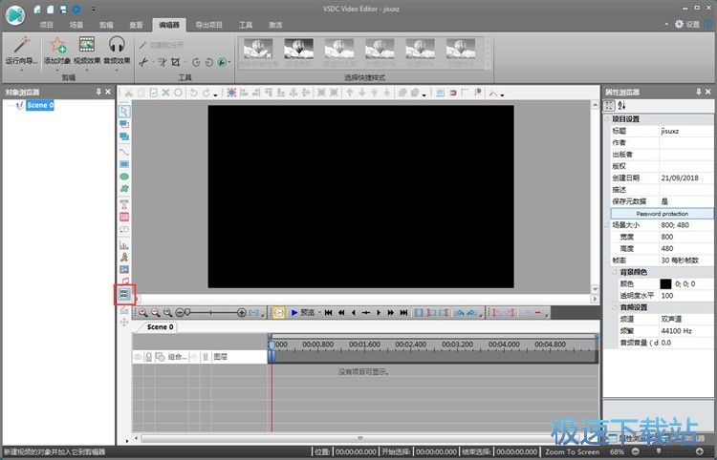The height and width of the screenshot is (460, 717).
Task: Click the 添加对象 star icon
Action: click(x=57, y=44)
